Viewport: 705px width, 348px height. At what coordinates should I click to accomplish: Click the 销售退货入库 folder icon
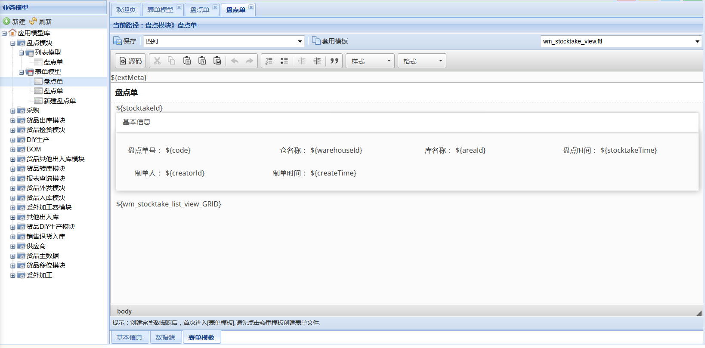[x=21, y=237]
